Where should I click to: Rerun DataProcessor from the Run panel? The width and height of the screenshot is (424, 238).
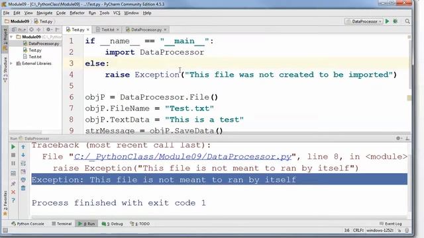click(x=13, y=147)
